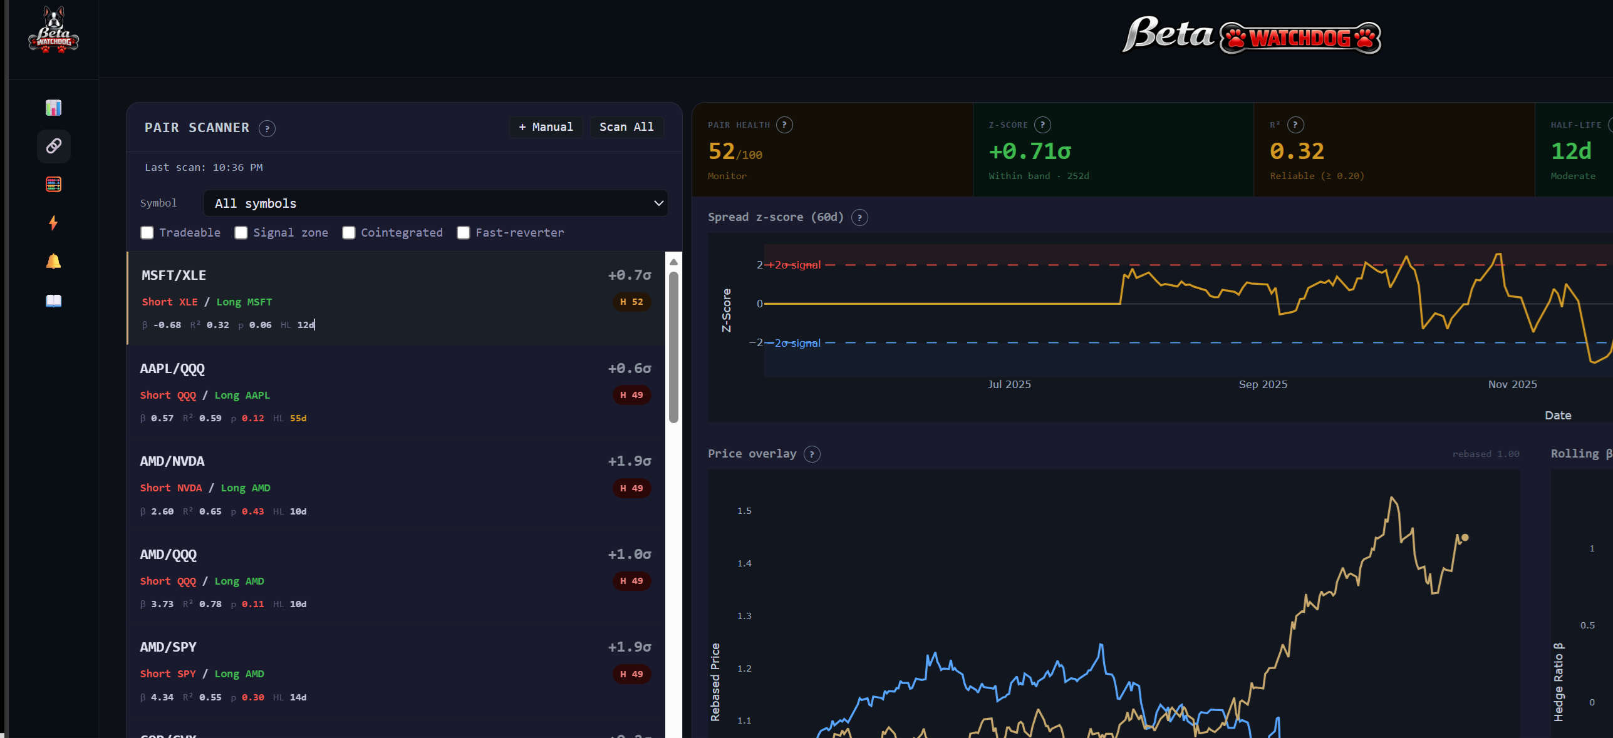The width and height of the screenshot is (1613, 738).
Task: Click pair list scrollbar up arrow
Action: click(673, 262)
